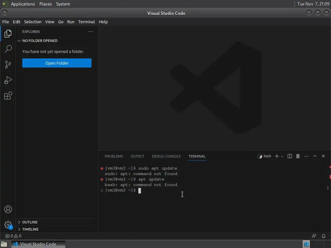Open the Help menu
The width and height of the screenshot is (331, 248).
[103, 22]
